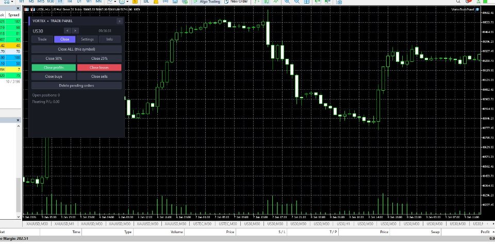Select the M1 timeframe

22,2
